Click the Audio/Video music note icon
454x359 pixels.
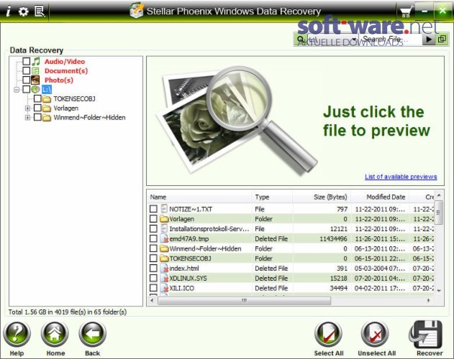point(36,61)
